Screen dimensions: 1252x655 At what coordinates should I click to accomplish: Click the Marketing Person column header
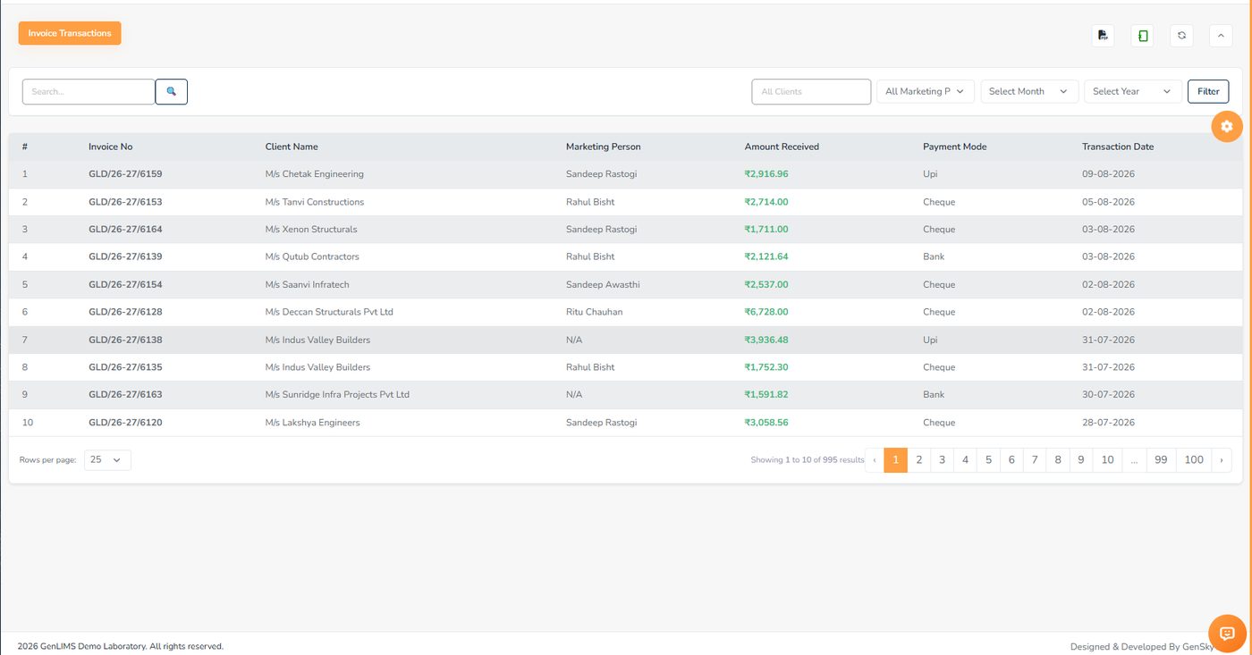(x=604, y=147)
